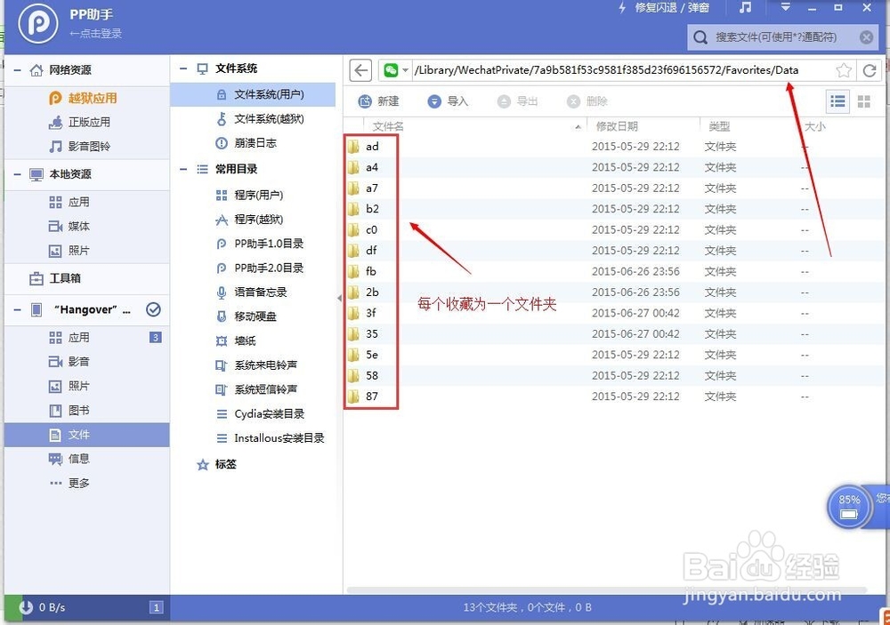Viewport: 890px width, 625px height.
Task: Click the 85% battery level indicator
Action: [x=848, y=506]
